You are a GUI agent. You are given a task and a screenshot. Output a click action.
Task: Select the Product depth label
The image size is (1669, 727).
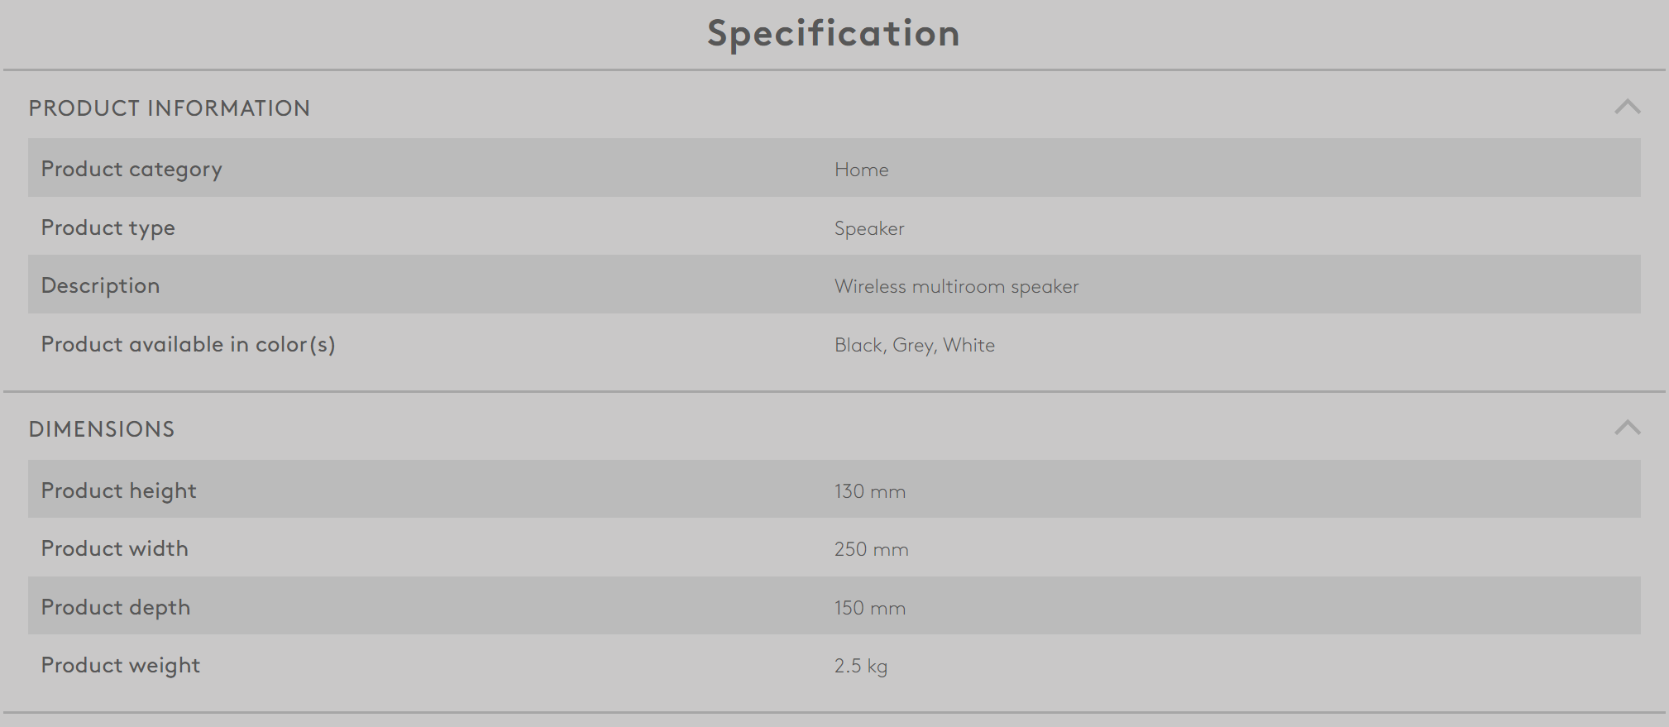[x=115, y=608]
